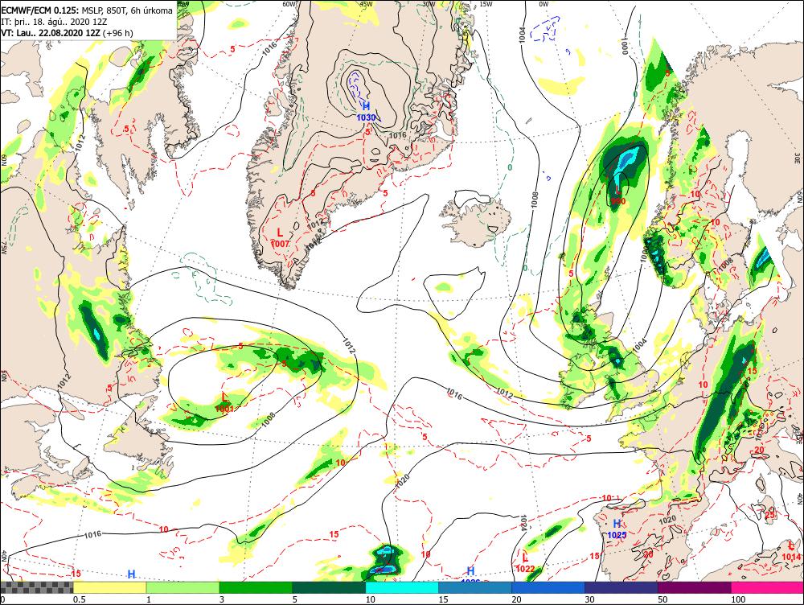Click the "100" legend scale value
The width and height of the screenshot is (804, 605).
coord(738,599)
